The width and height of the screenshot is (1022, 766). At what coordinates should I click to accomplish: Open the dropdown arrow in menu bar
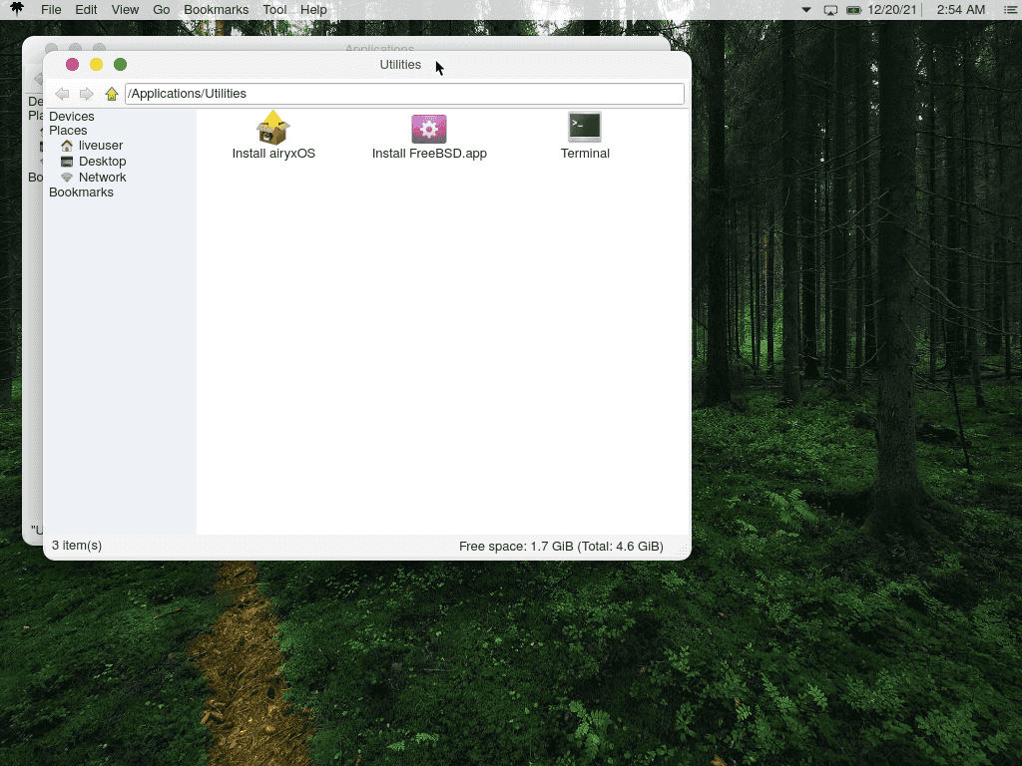[805, 10]
